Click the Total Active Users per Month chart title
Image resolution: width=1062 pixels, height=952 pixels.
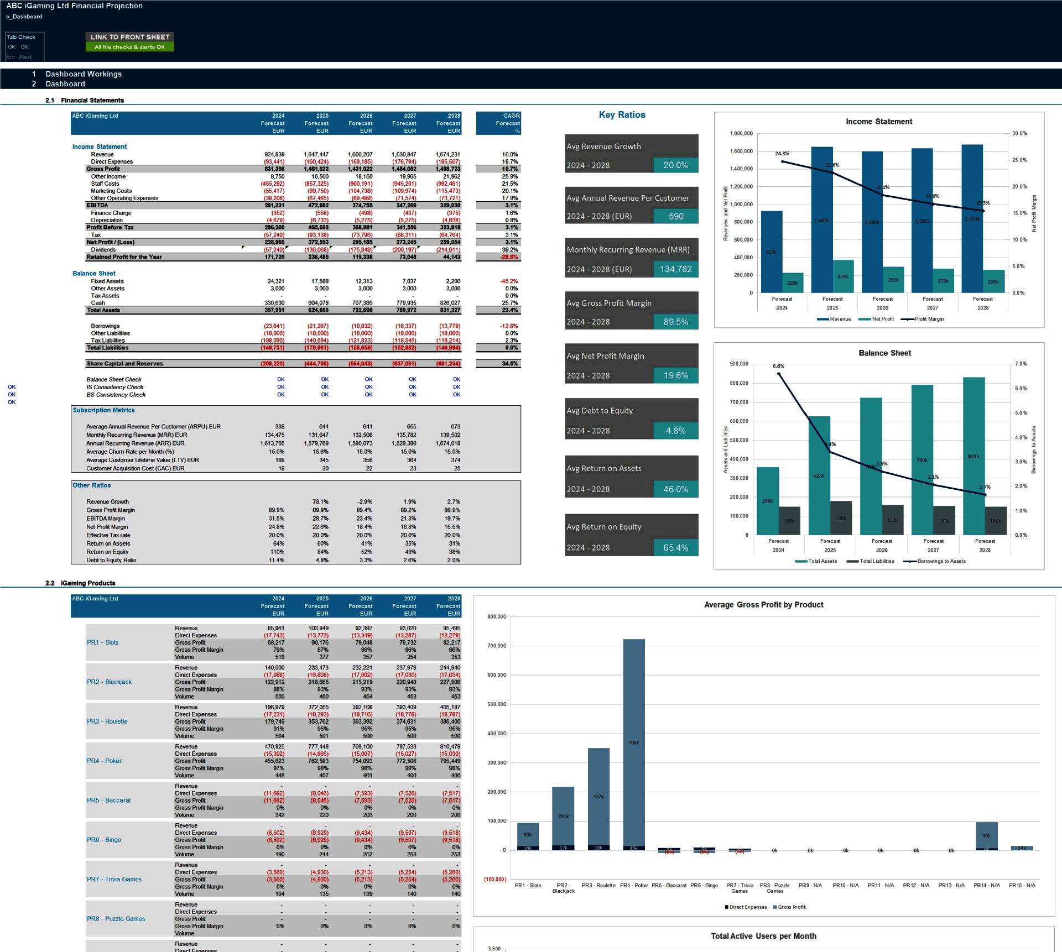pyautogui.click(x=763, y=936)
